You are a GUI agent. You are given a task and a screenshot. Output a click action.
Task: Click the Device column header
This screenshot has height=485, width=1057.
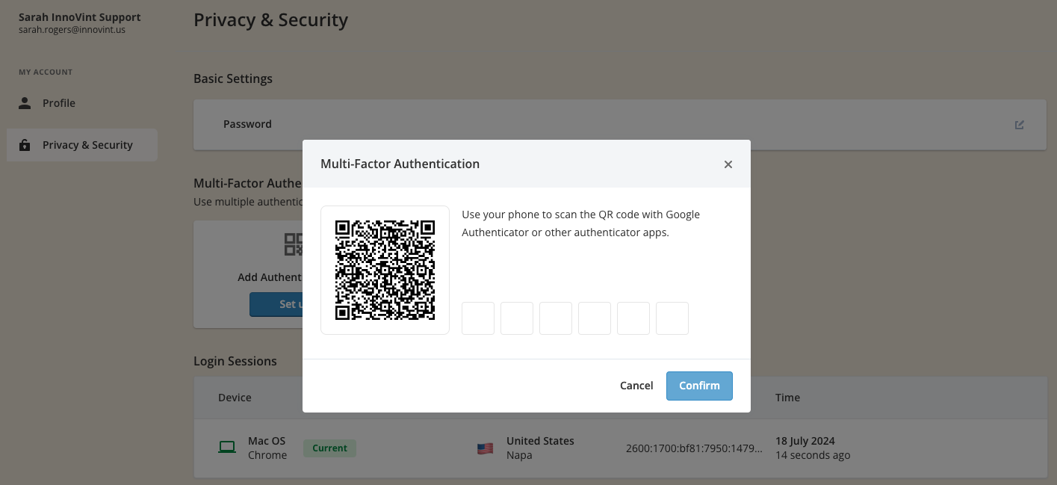pos(235,397)
